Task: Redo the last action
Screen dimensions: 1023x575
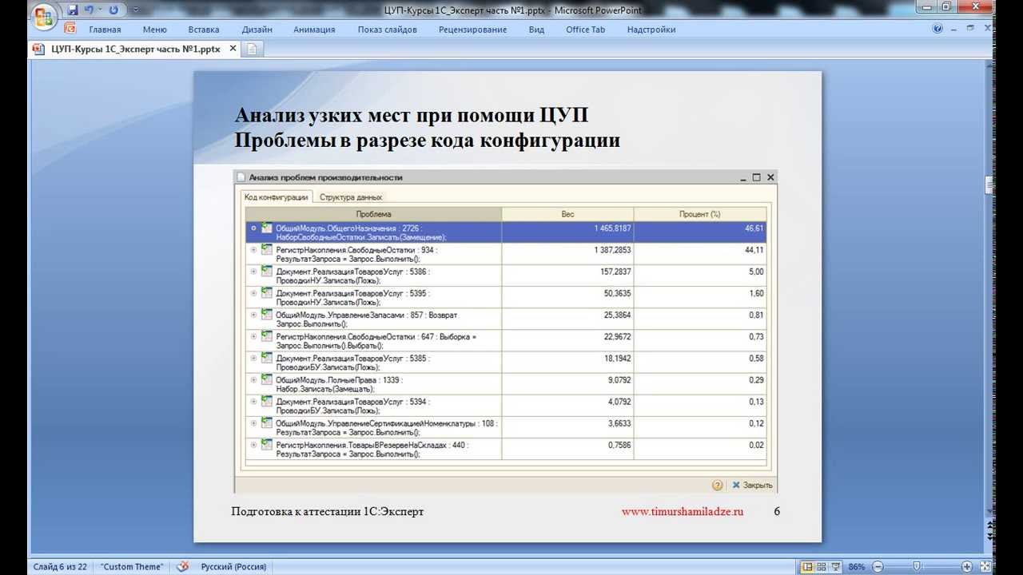Action: tap(113, 10)
